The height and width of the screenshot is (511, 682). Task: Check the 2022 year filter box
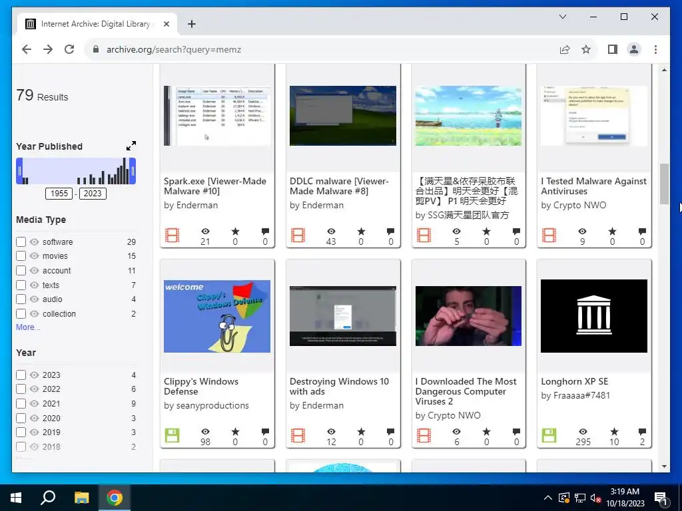pos(21,389)
